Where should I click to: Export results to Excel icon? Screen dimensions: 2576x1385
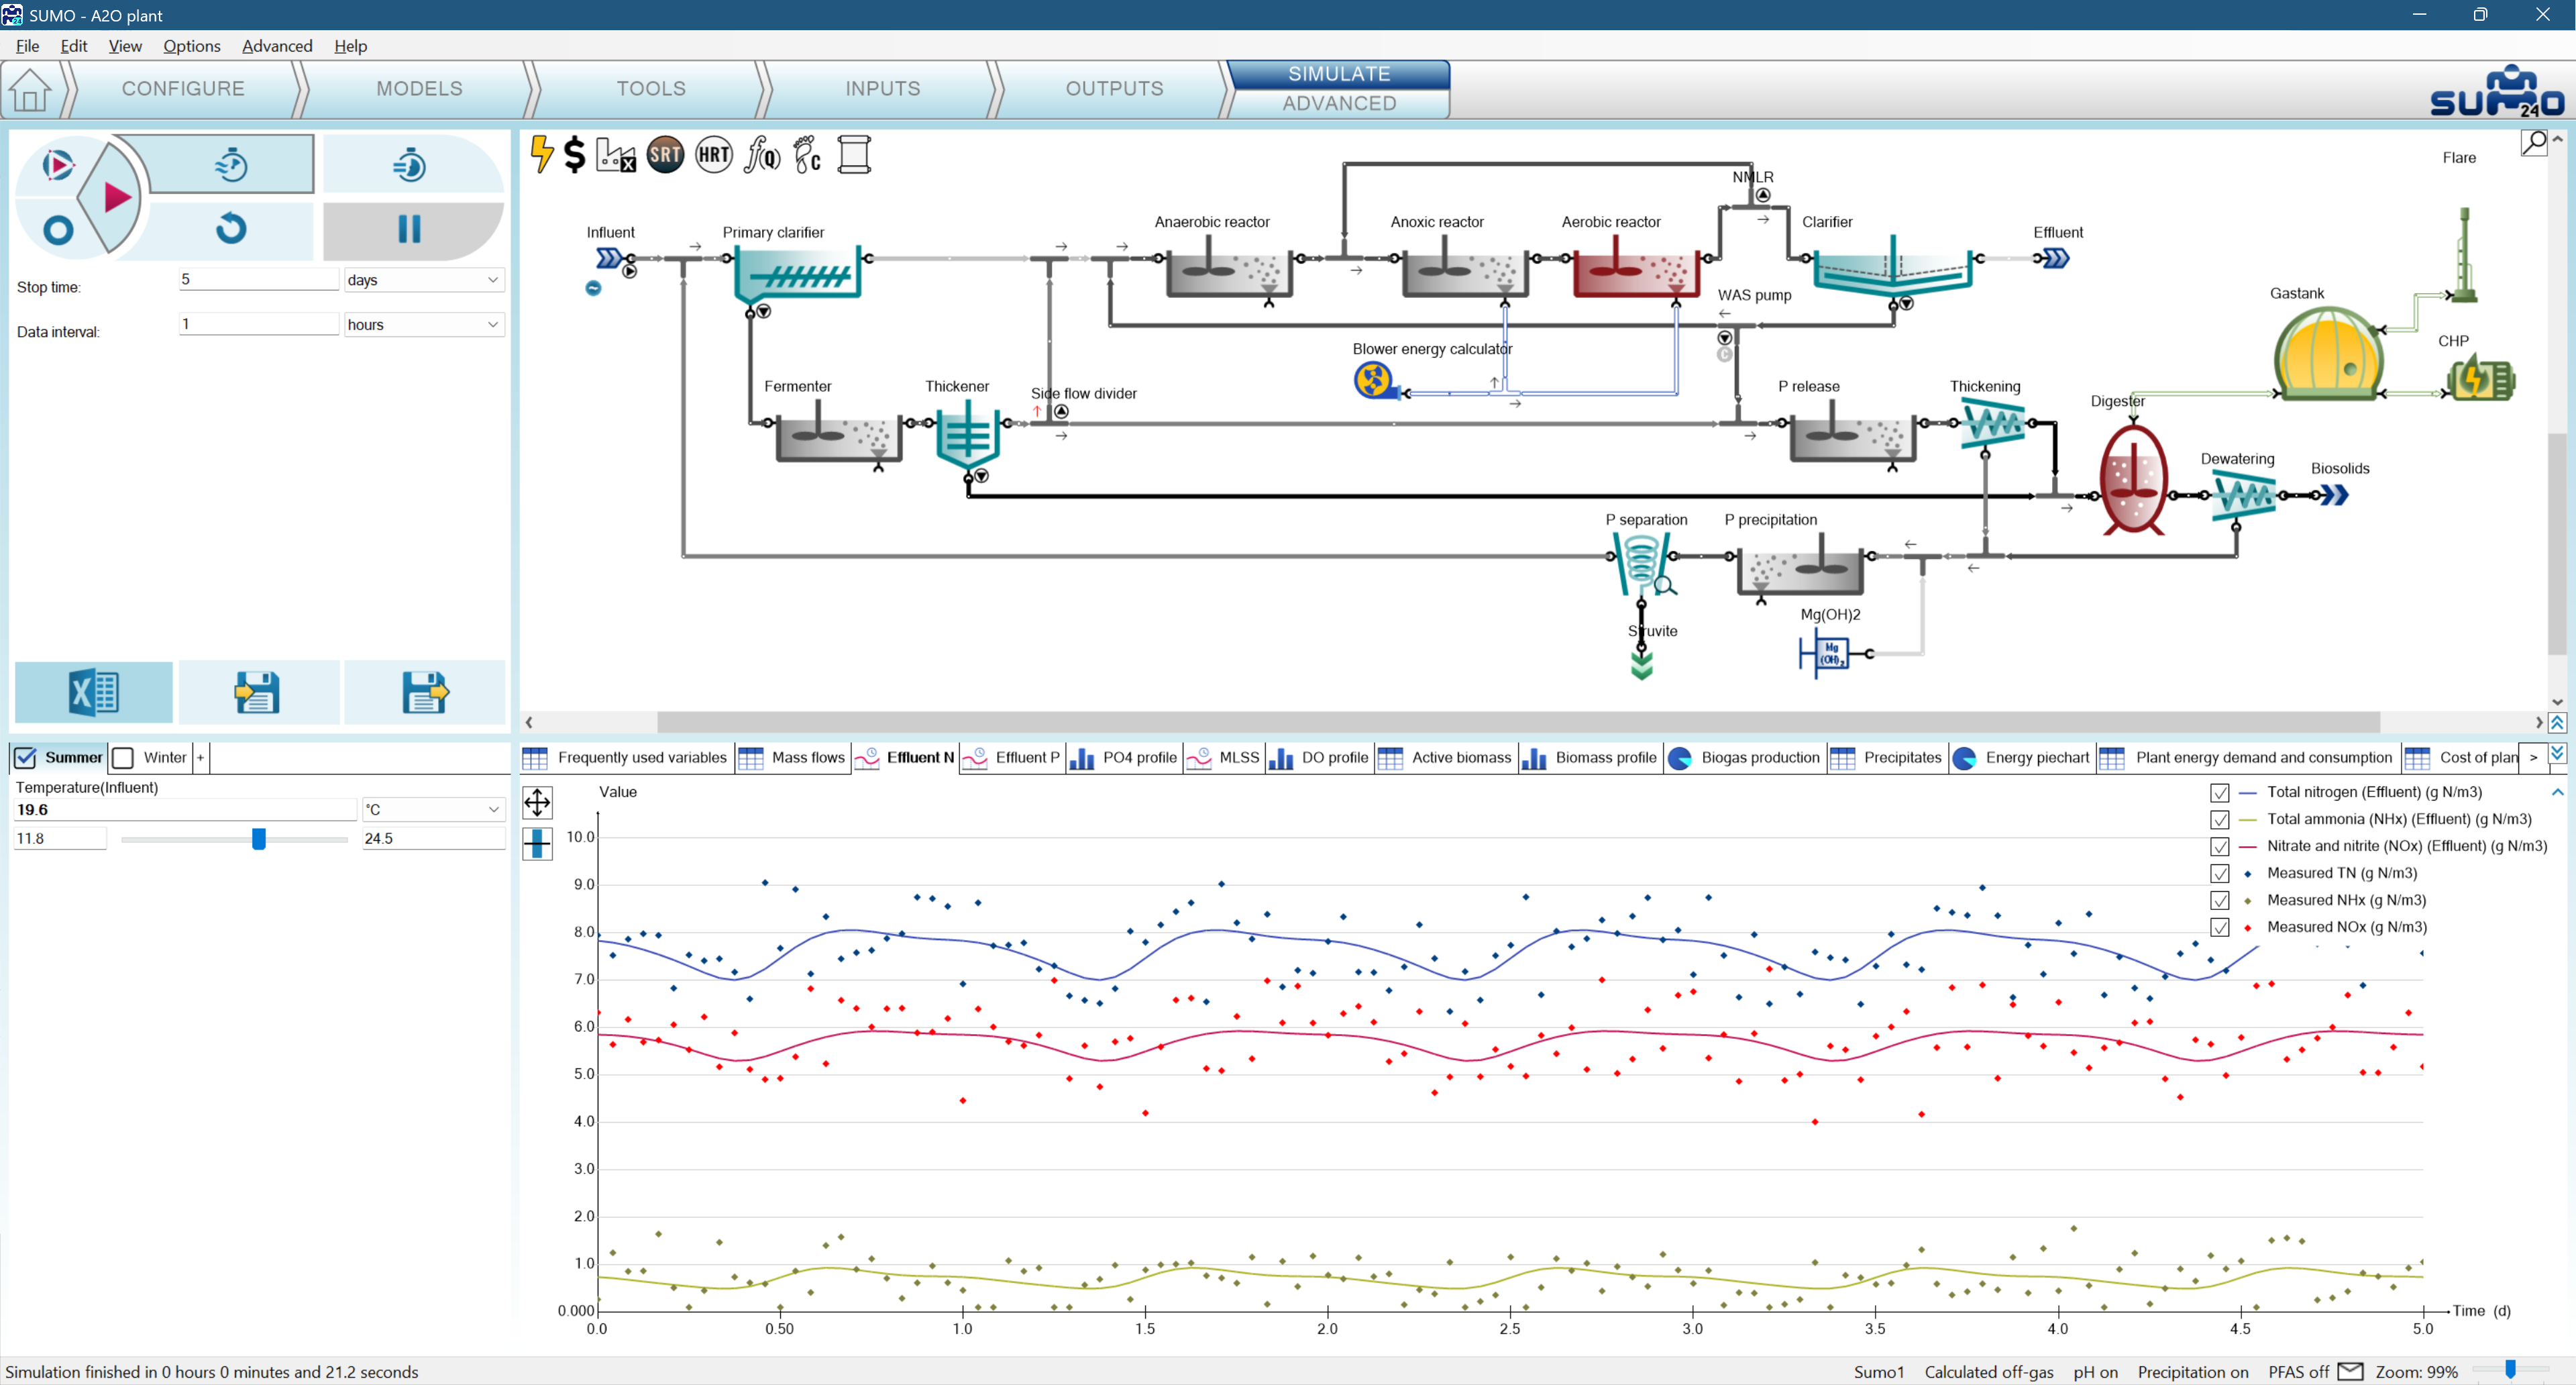tap(93, 692)
